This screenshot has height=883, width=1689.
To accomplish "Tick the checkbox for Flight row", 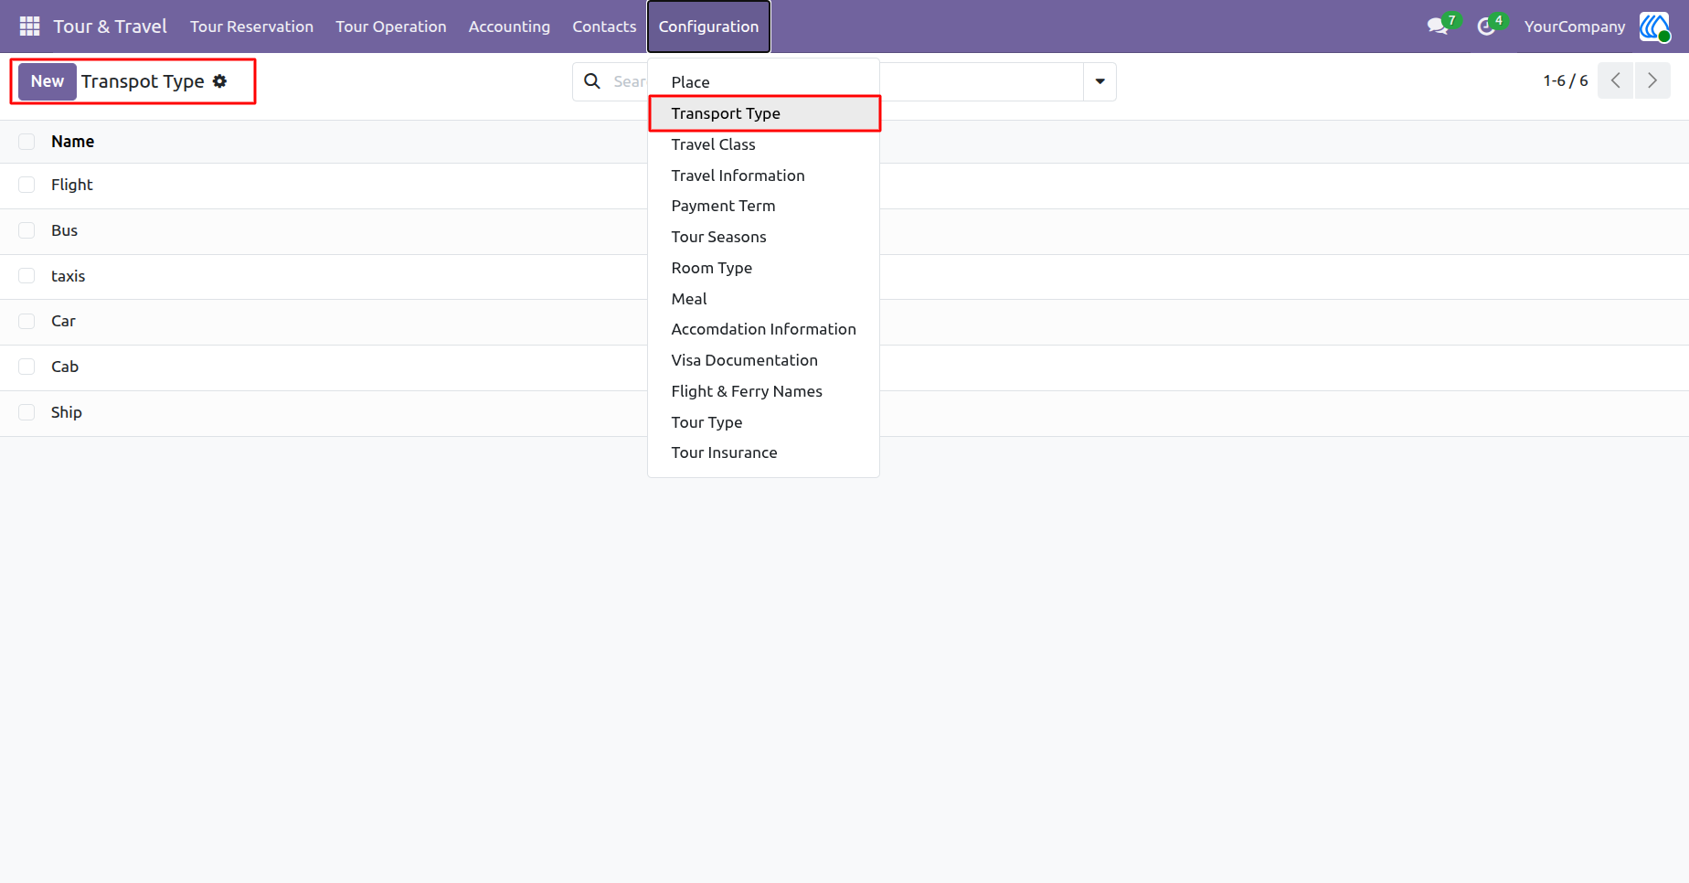I will (27, 185).
